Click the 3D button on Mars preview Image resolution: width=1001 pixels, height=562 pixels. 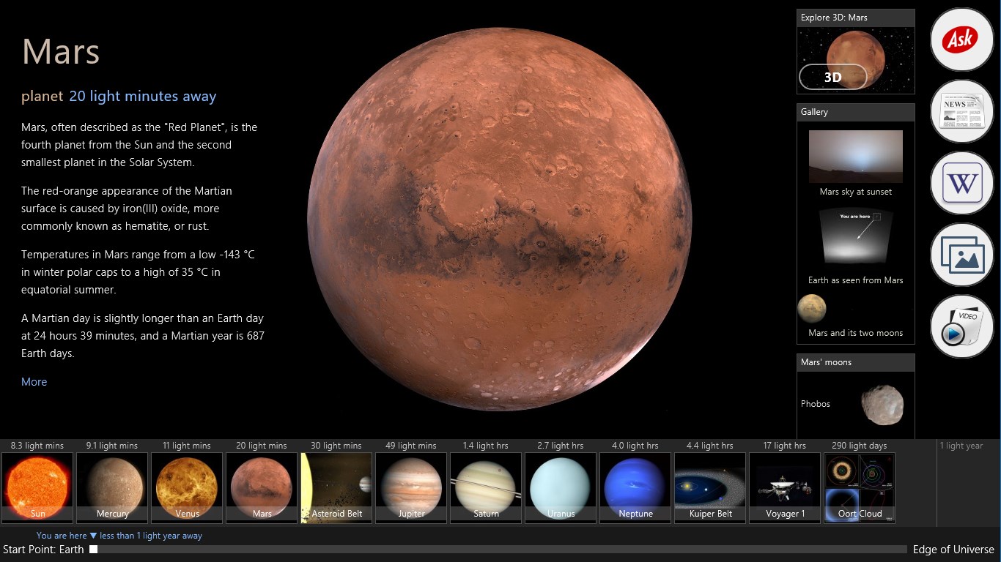point(833,75)
